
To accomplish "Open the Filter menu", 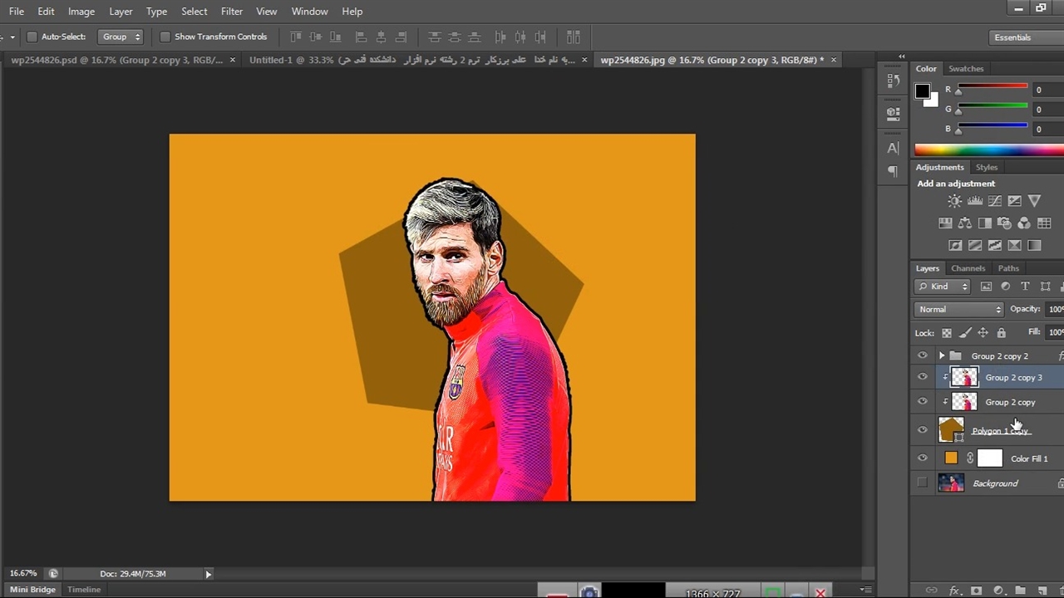I will [232, 12].
